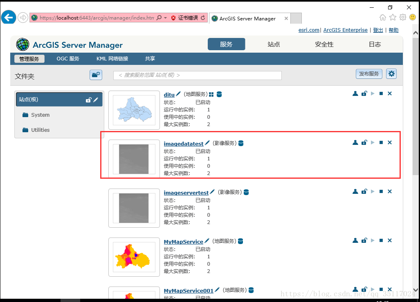Click the 发布服务 button
This screenshot has height=302, width=420.
coord(369,74)
